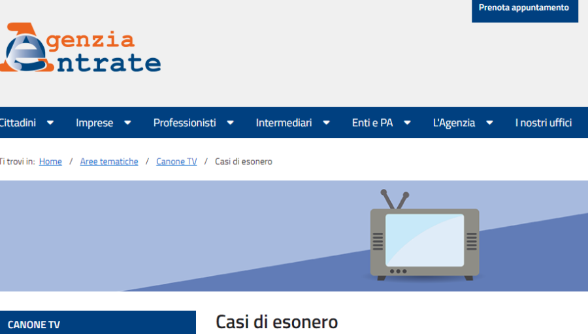Image resolution: width=588 pixels, height=334 pixels.
Task: Open the Intermediari menu
Action: [284, 123]
